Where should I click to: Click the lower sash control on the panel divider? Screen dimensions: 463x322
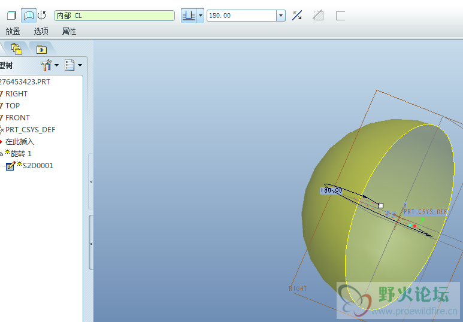[91, 244]
